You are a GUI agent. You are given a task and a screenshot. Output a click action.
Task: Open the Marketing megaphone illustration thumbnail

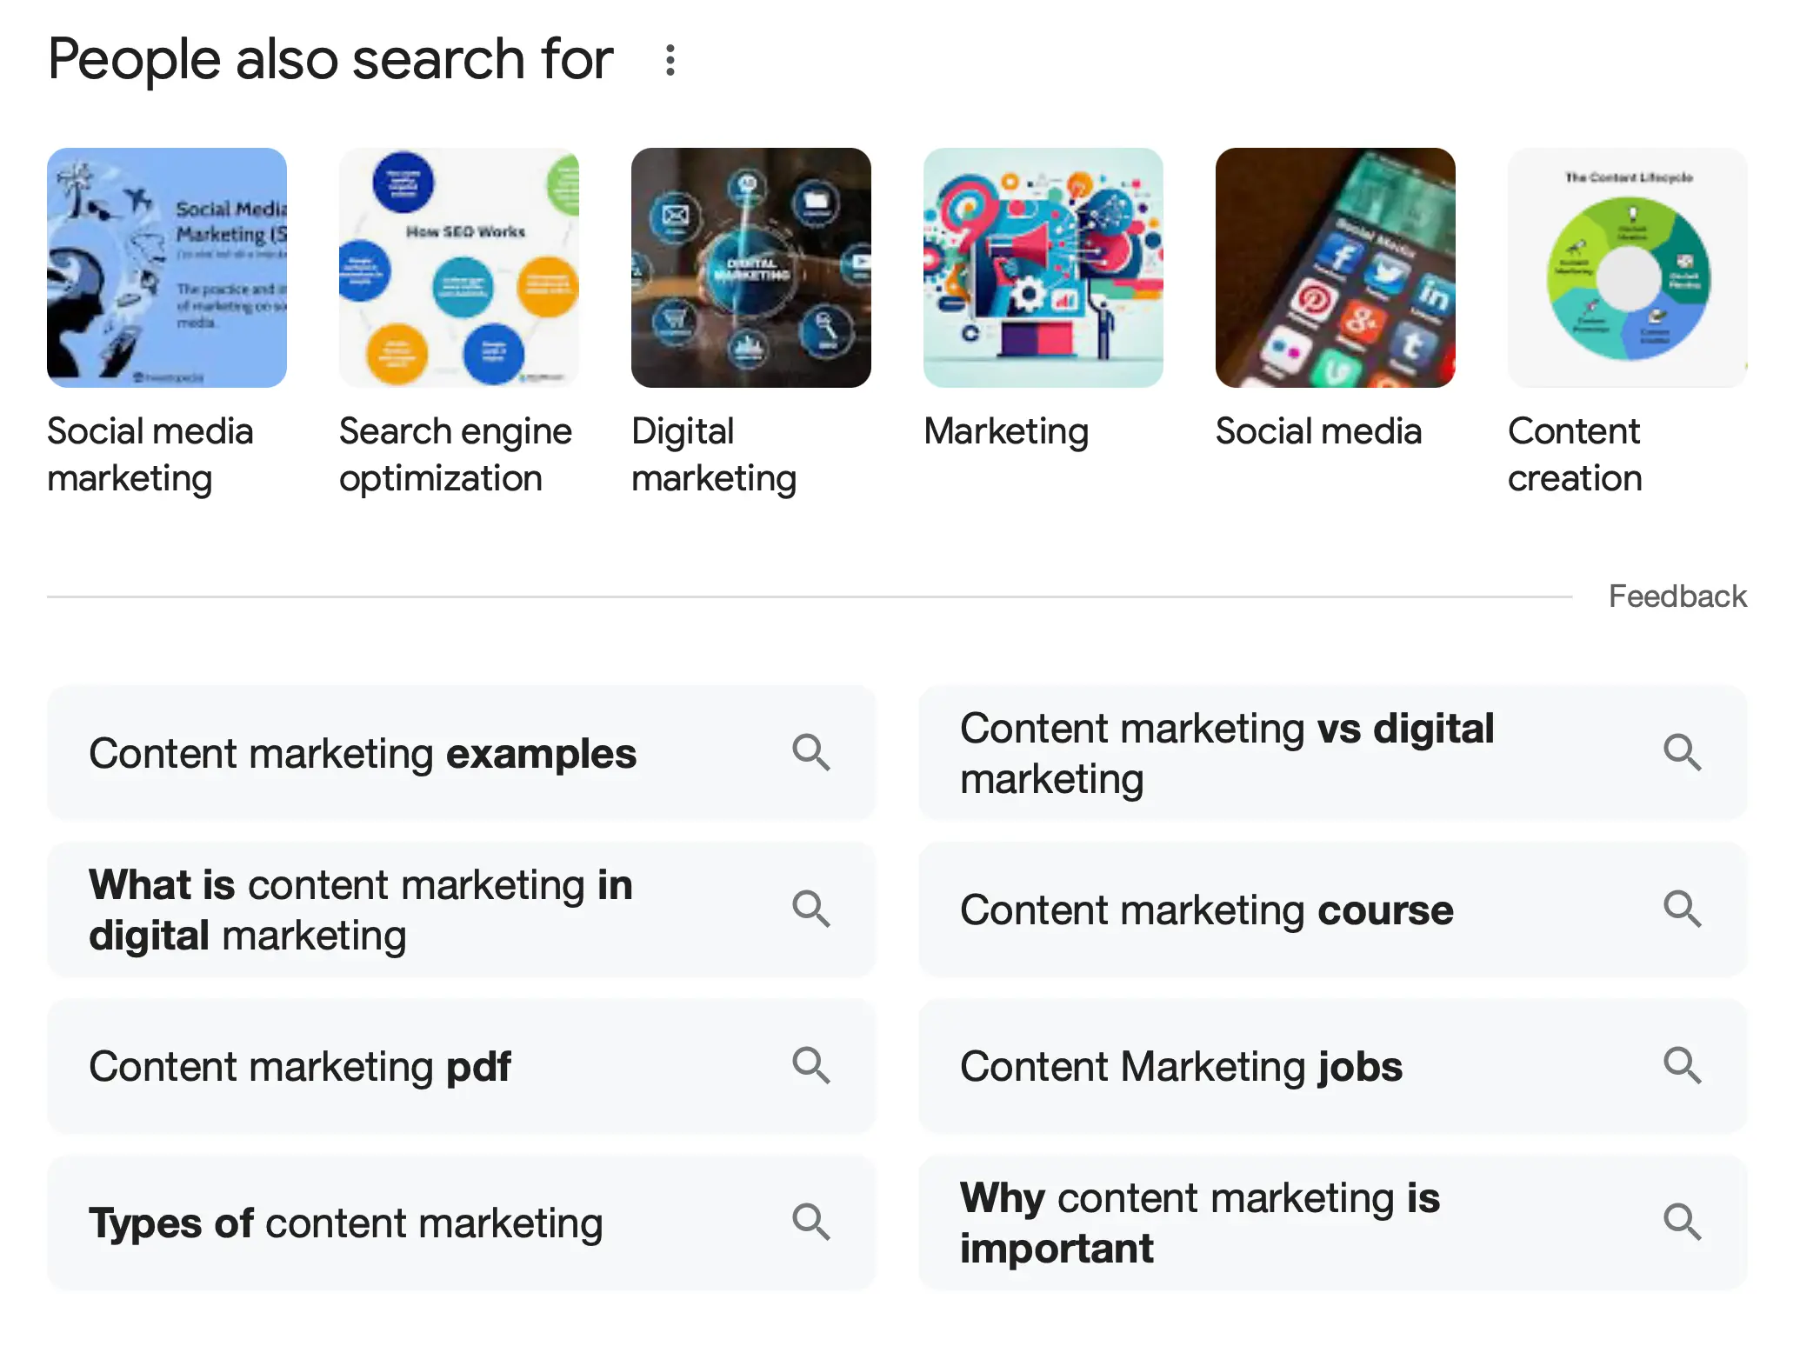click(x=1043, y=268)
